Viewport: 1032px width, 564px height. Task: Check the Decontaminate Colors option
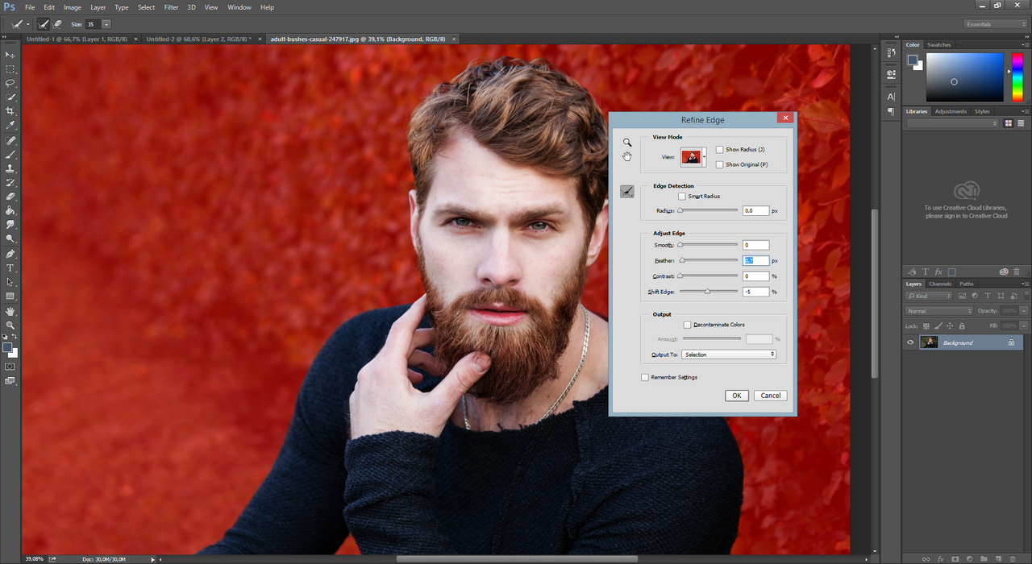pos(688,325)
